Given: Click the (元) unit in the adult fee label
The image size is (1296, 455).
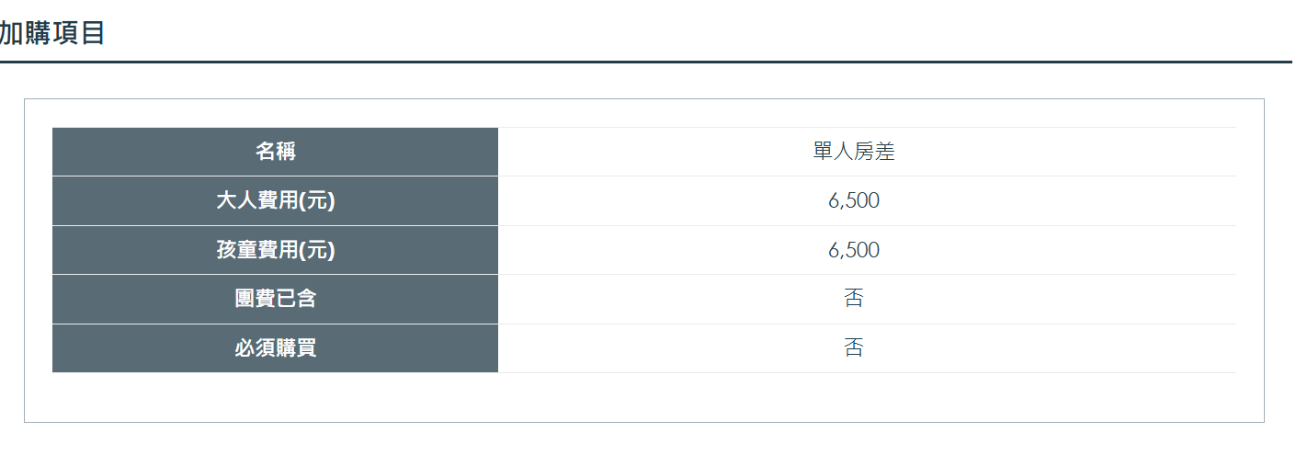Looking at the screenshot, I should pos(317,200).
